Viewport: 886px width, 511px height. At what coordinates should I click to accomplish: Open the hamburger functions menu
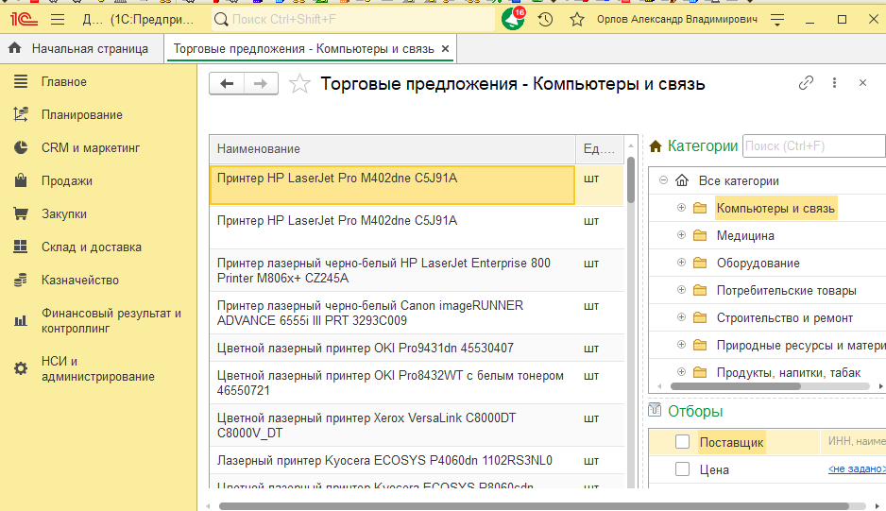[58, 19]
